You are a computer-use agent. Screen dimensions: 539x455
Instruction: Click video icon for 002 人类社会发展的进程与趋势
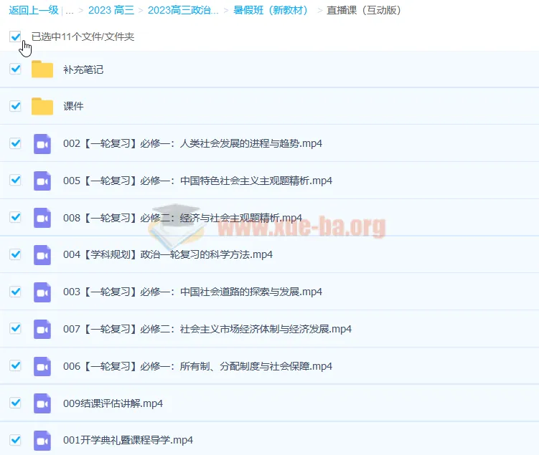(42, 143)
